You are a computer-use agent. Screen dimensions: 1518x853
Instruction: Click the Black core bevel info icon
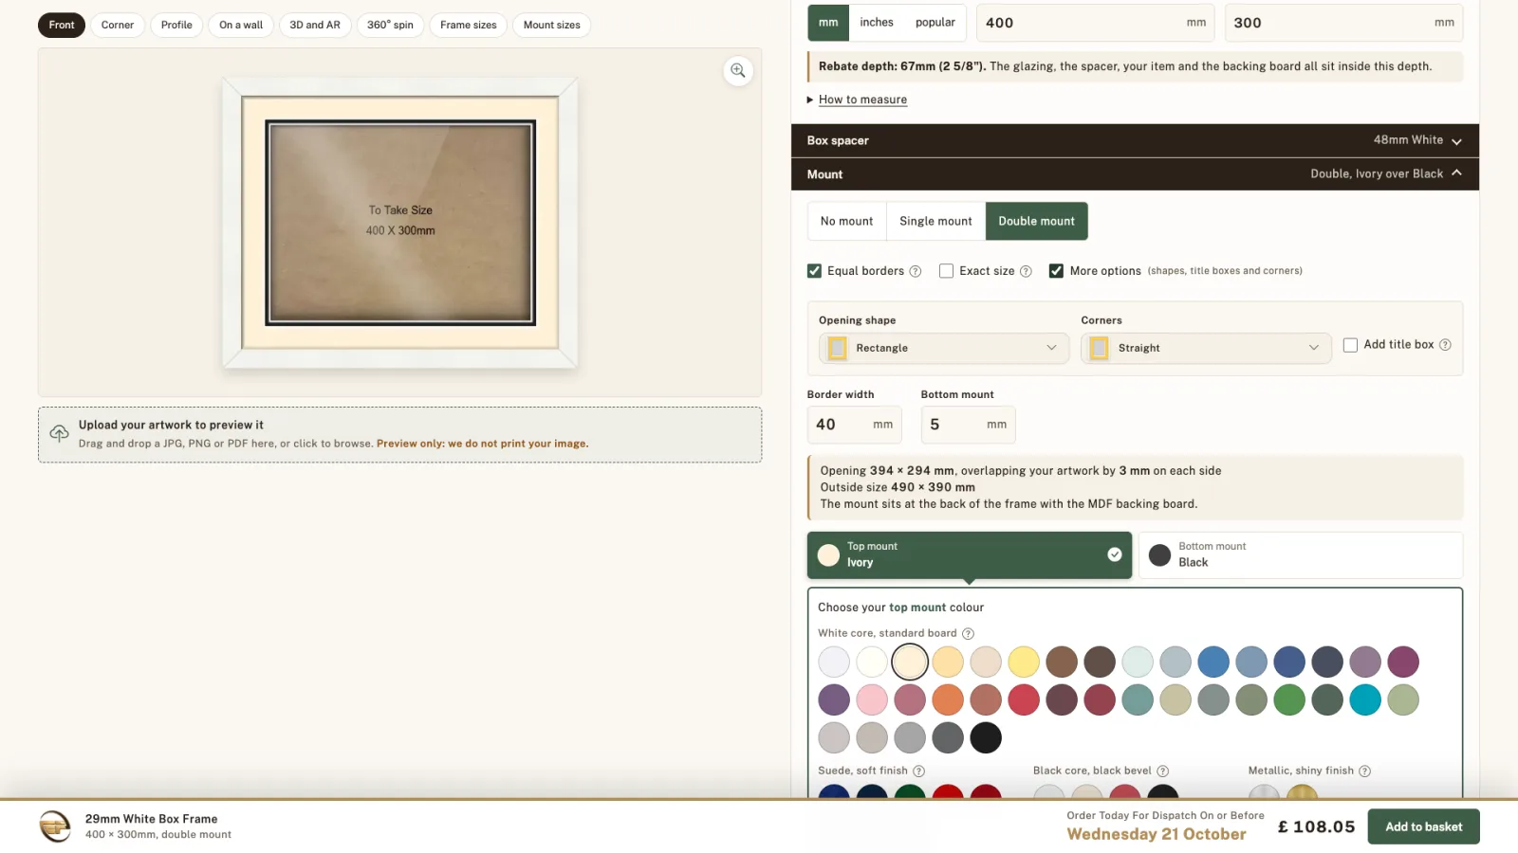coord(1163,771)
